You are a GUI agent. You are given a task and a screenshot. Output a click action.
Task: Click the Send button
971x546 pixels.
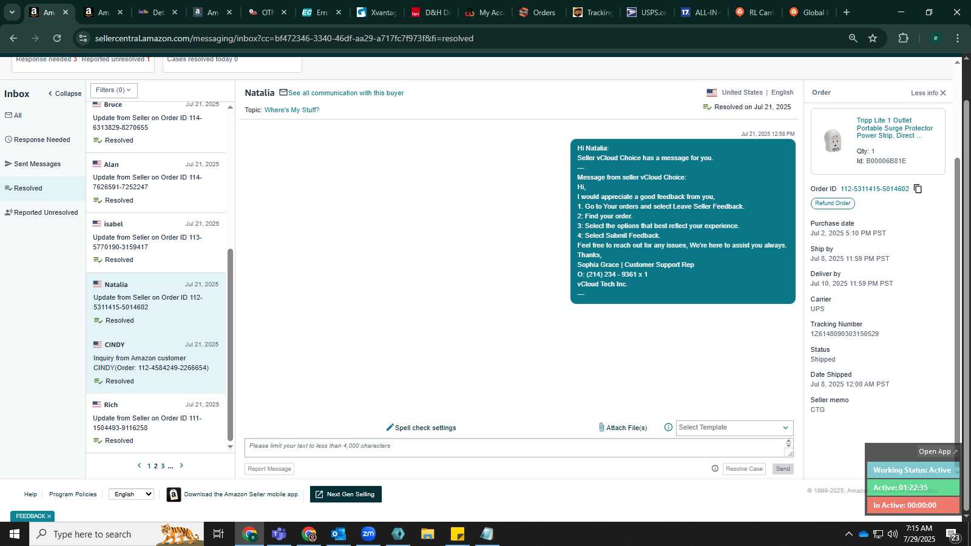[x=783, y=469]
